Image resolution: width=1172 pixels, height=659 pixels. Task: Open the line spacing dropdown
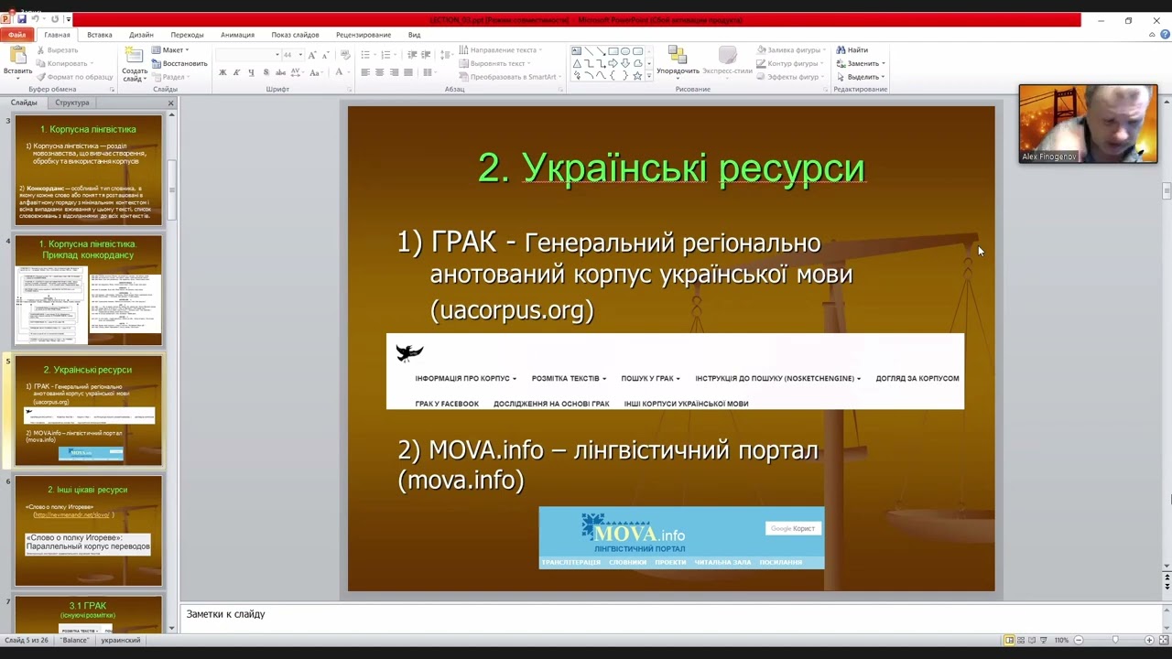tap(449, 55)
